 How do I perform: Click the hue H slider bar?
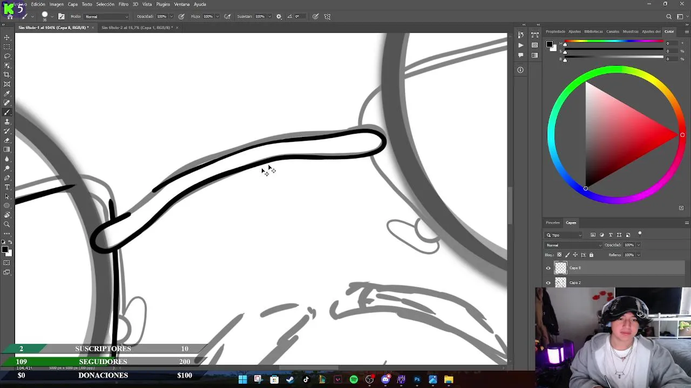[x=614, y=41]
